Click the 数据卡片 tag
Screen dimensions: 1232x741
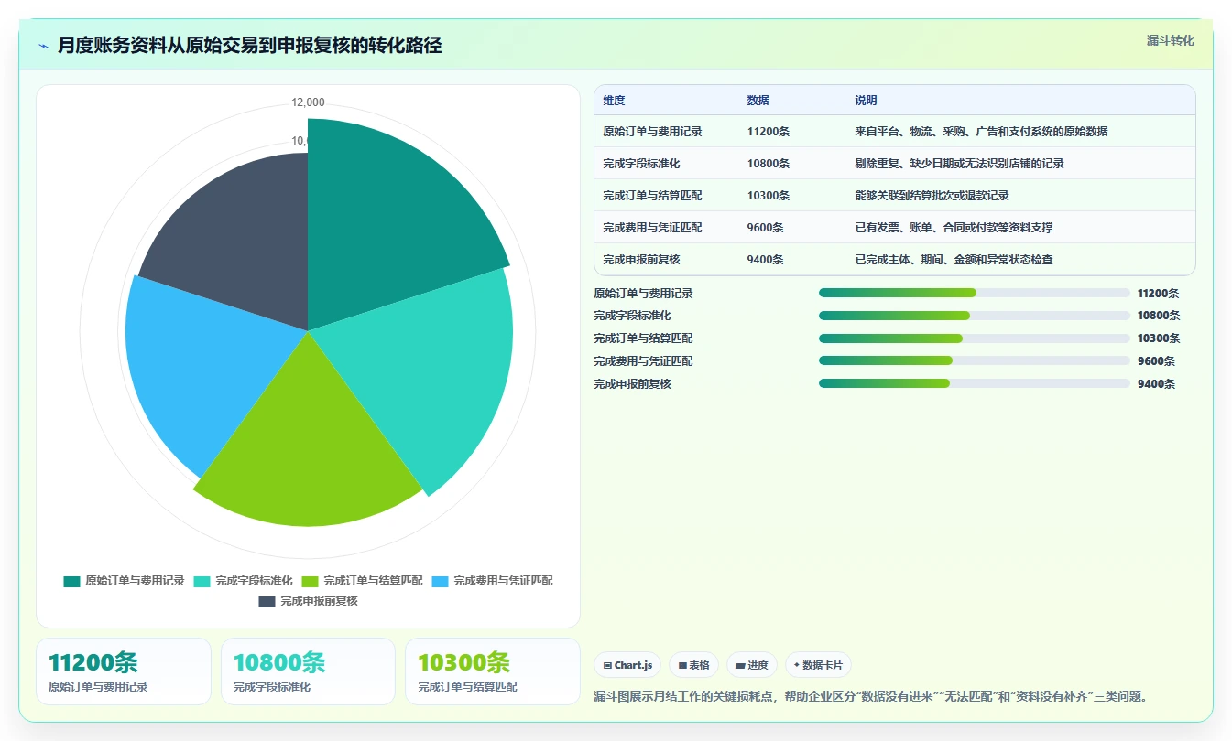point(819,665)
